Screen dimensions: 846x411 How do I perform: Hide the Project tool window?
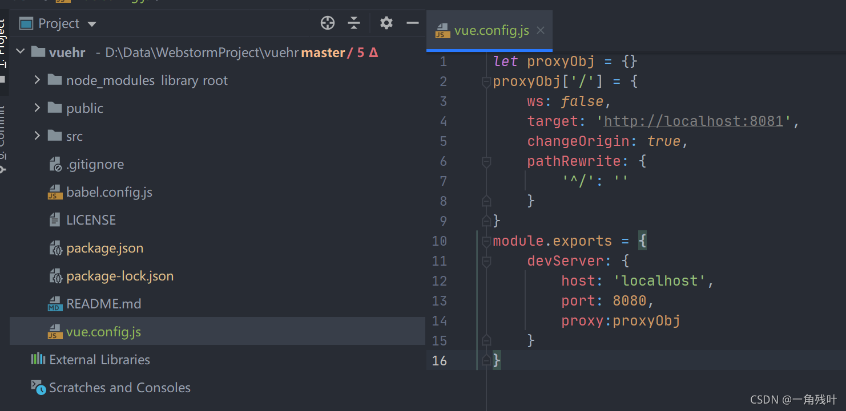413,23
